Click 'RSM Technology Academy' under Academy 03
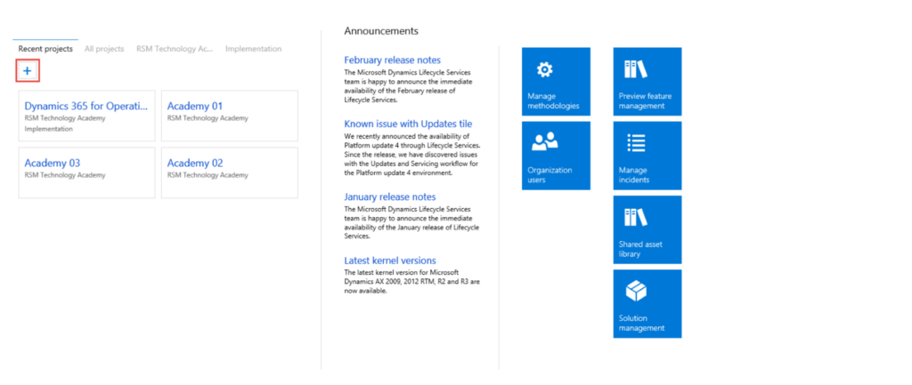Image resolution: width=912 pixels, height=385 pixels. tap(65, 175)
